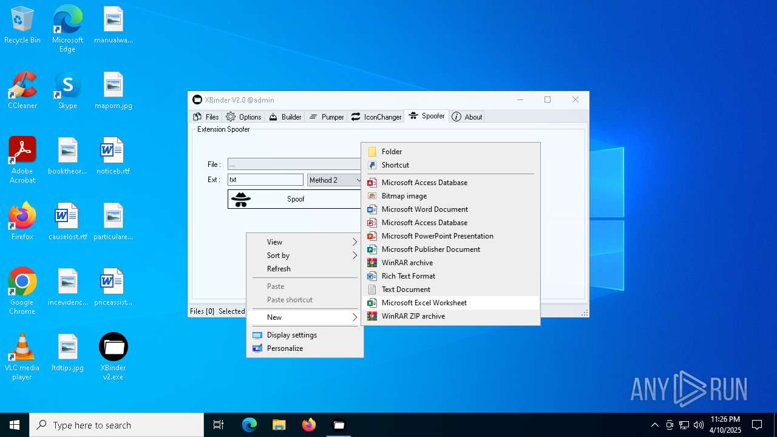Image resolution: width=777 pixels, height=437 pixels.
Task: Expand the New submenu entry
Action: pyautogui.click(x=305, y=317)
